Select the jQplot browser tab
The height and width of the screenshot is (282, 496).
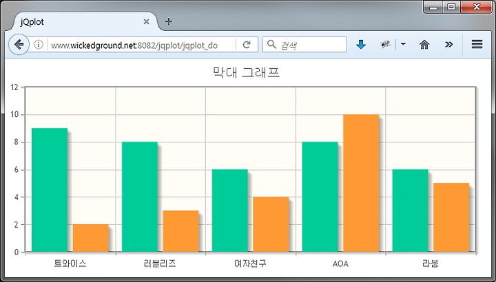tap(85, 22)
